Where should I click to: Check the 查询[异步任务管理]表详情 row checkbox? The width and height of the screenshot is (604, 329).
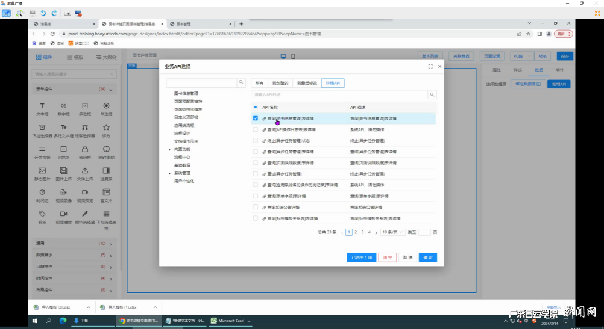point(256,152)
